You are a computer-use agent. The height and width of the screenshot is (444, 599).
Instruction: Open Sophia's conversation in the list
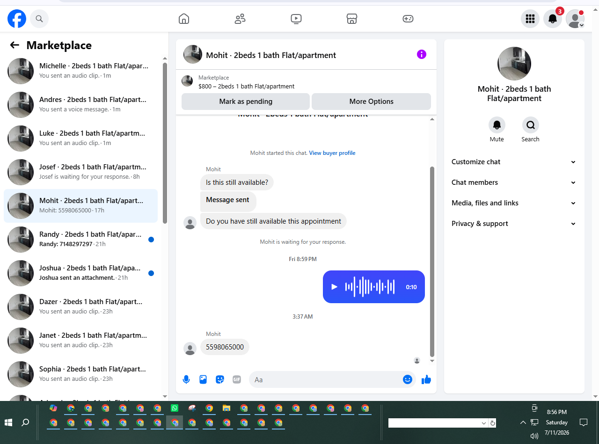point(80,374)
